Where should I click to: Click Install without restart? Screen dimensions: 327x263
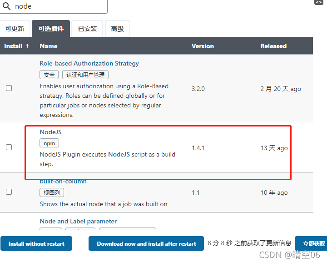[x=36, y=243]
